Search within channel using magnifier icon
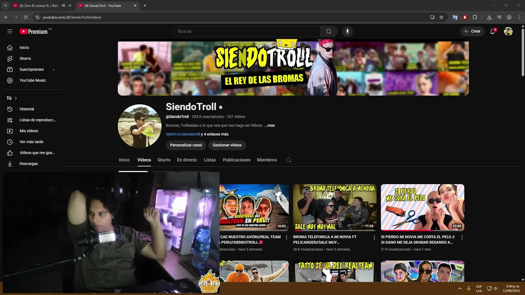Image resolution: width=525 pixels, height=295 pixels. point(289,160)
